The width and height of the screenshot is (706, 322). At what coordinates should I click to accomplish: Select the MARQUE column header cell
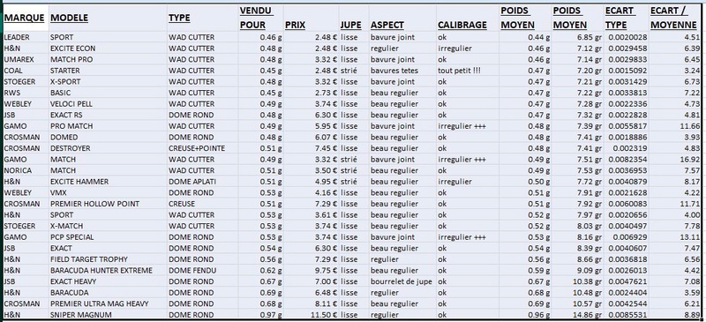(x=26, y=18)
